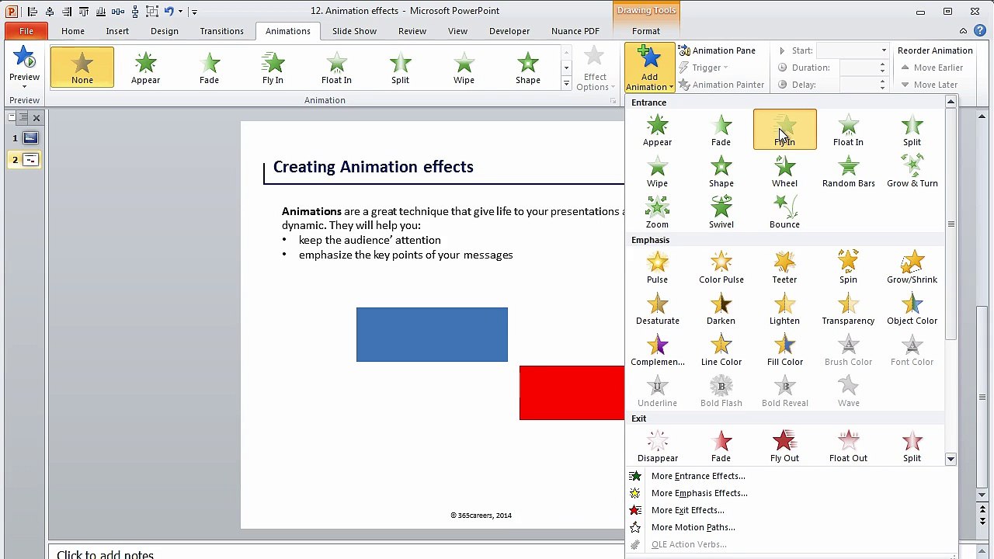This screenshot has height=559, width=994.
Task: Select Desaturate emphasis effect
Action: click(657, 308)
